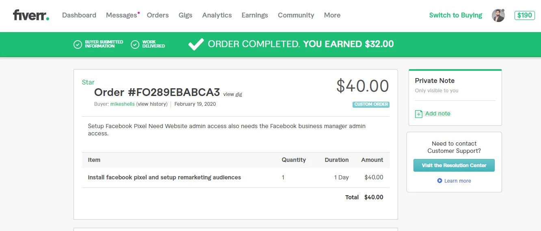Viewport: 541px width, 231px height.
Task: Open the Analytics page
Action: [x=217, y=15]
